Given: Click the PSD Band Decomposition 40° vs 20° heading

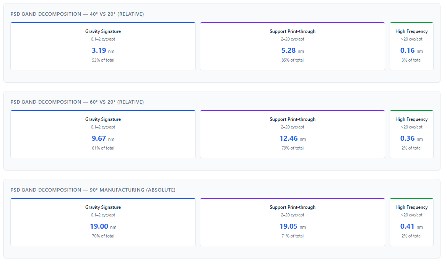Looking at the screenshot, I should 77,14.
